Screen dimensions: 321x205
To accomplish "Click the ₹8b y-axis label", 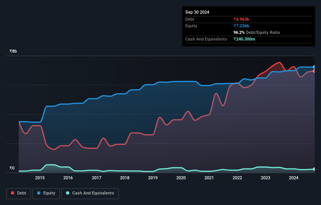I will pos(13,51).
